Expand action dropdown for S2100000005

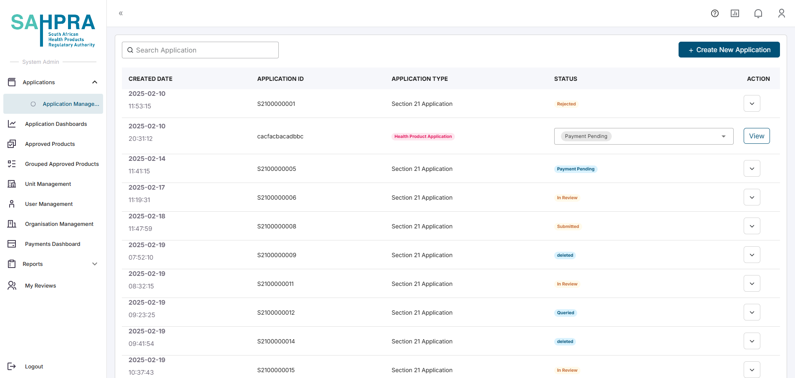752,168
